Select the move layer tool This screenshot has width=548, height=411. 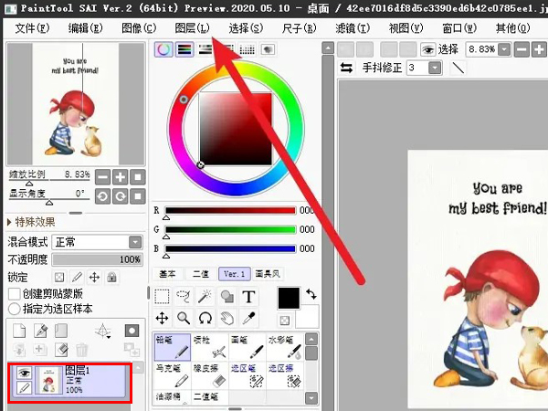(x=162, y=318)
